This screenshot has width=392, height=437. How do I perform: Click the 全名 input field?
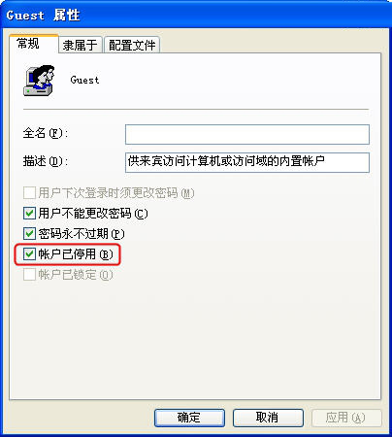coord(247,134)
